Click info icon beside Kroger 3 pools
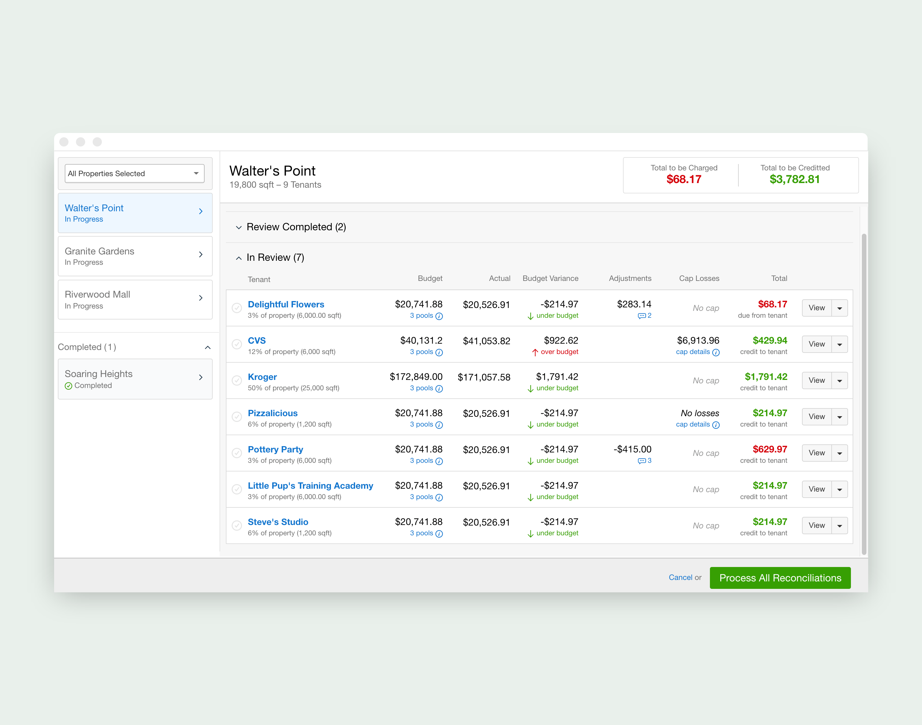This screenshot has width=922, height=725. point(439,389)
